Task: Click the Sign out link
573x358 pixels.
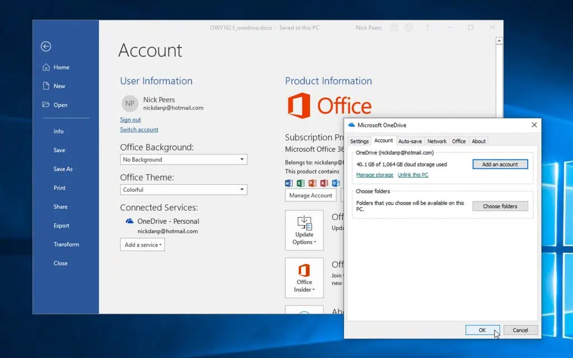Action: [130, 120]
